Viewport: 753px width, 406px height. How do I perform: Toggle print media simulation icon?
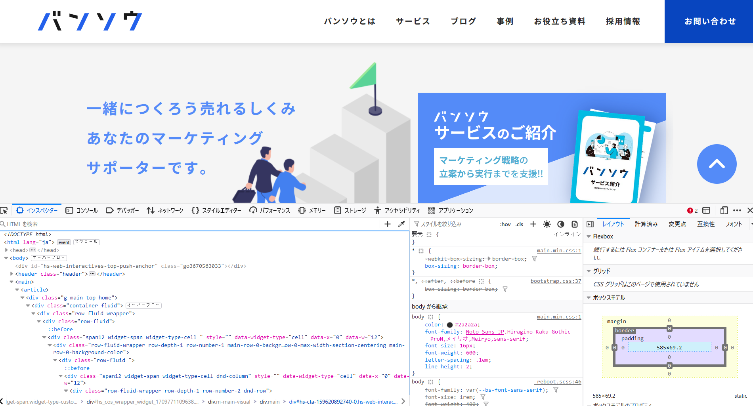pyautogui.click(x=575, y=224)
